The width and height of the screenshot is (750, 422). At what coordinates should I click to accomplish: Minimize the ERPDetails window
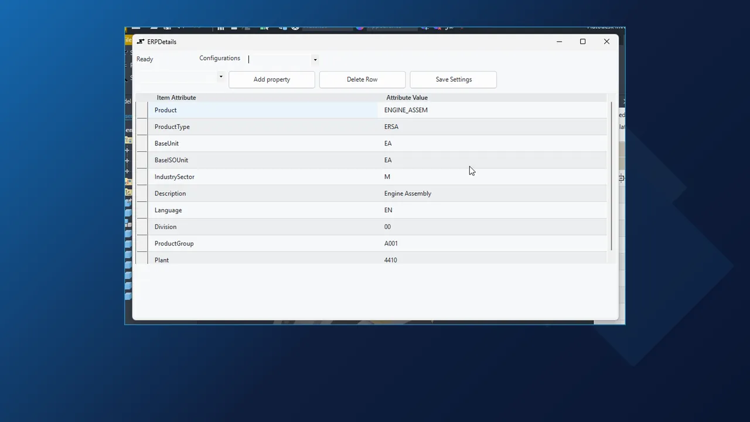coord(559,42)
